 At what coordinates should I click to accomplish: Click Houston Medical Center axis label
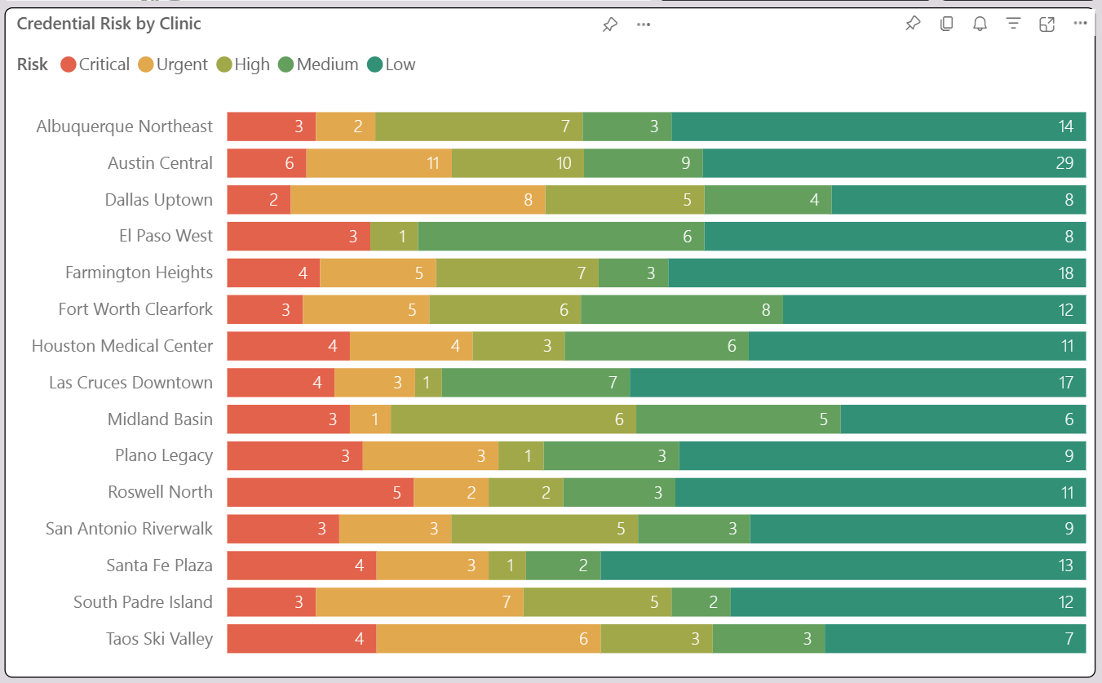[122, 346]
